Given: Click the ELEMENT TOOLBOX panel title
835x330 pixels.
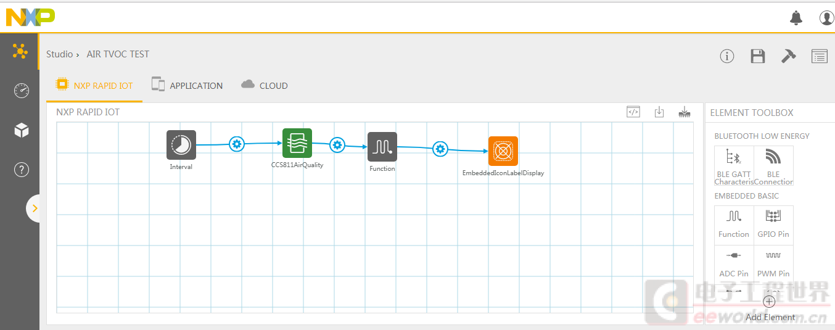Looking at the screenshot, I should click(x=752, y=113).
